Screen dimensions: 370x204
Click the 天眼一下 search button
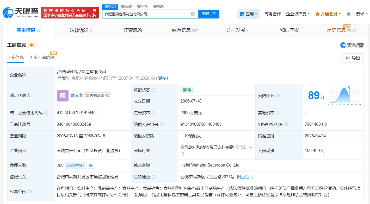coord(209,14)
